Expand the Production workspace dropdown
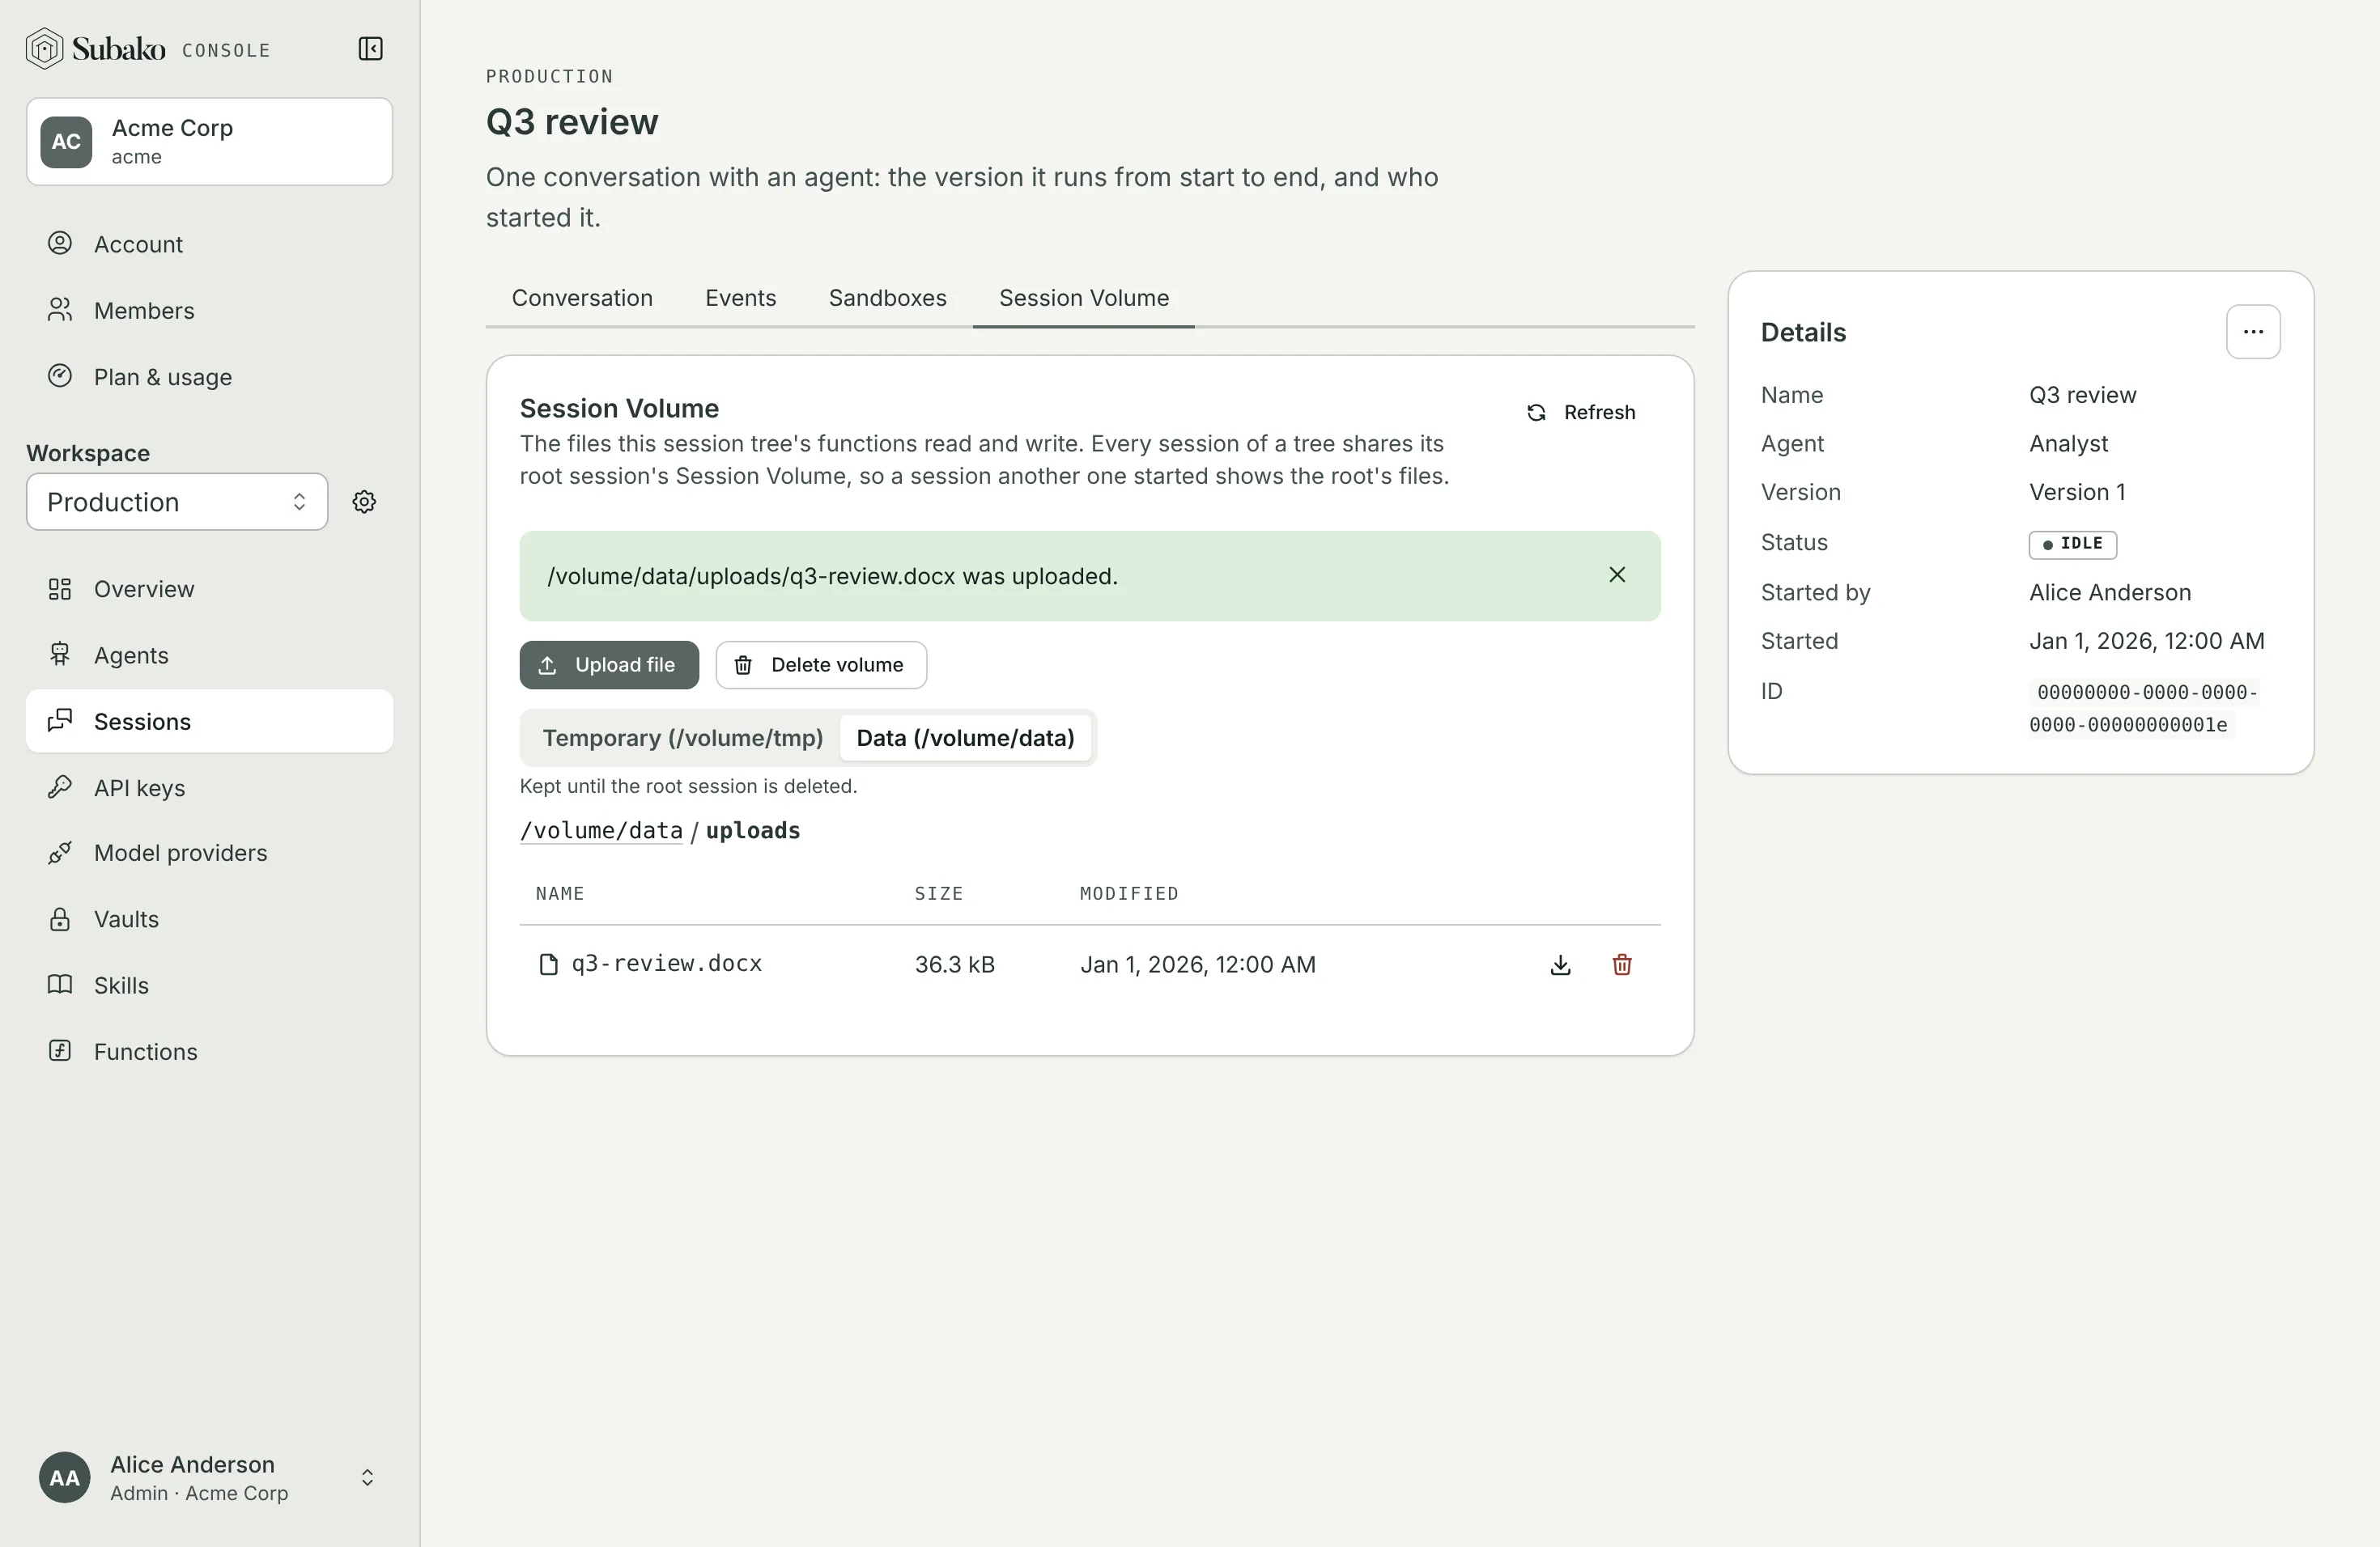The height and width of the screenshot is (1547, 2380). click(177, 502)
